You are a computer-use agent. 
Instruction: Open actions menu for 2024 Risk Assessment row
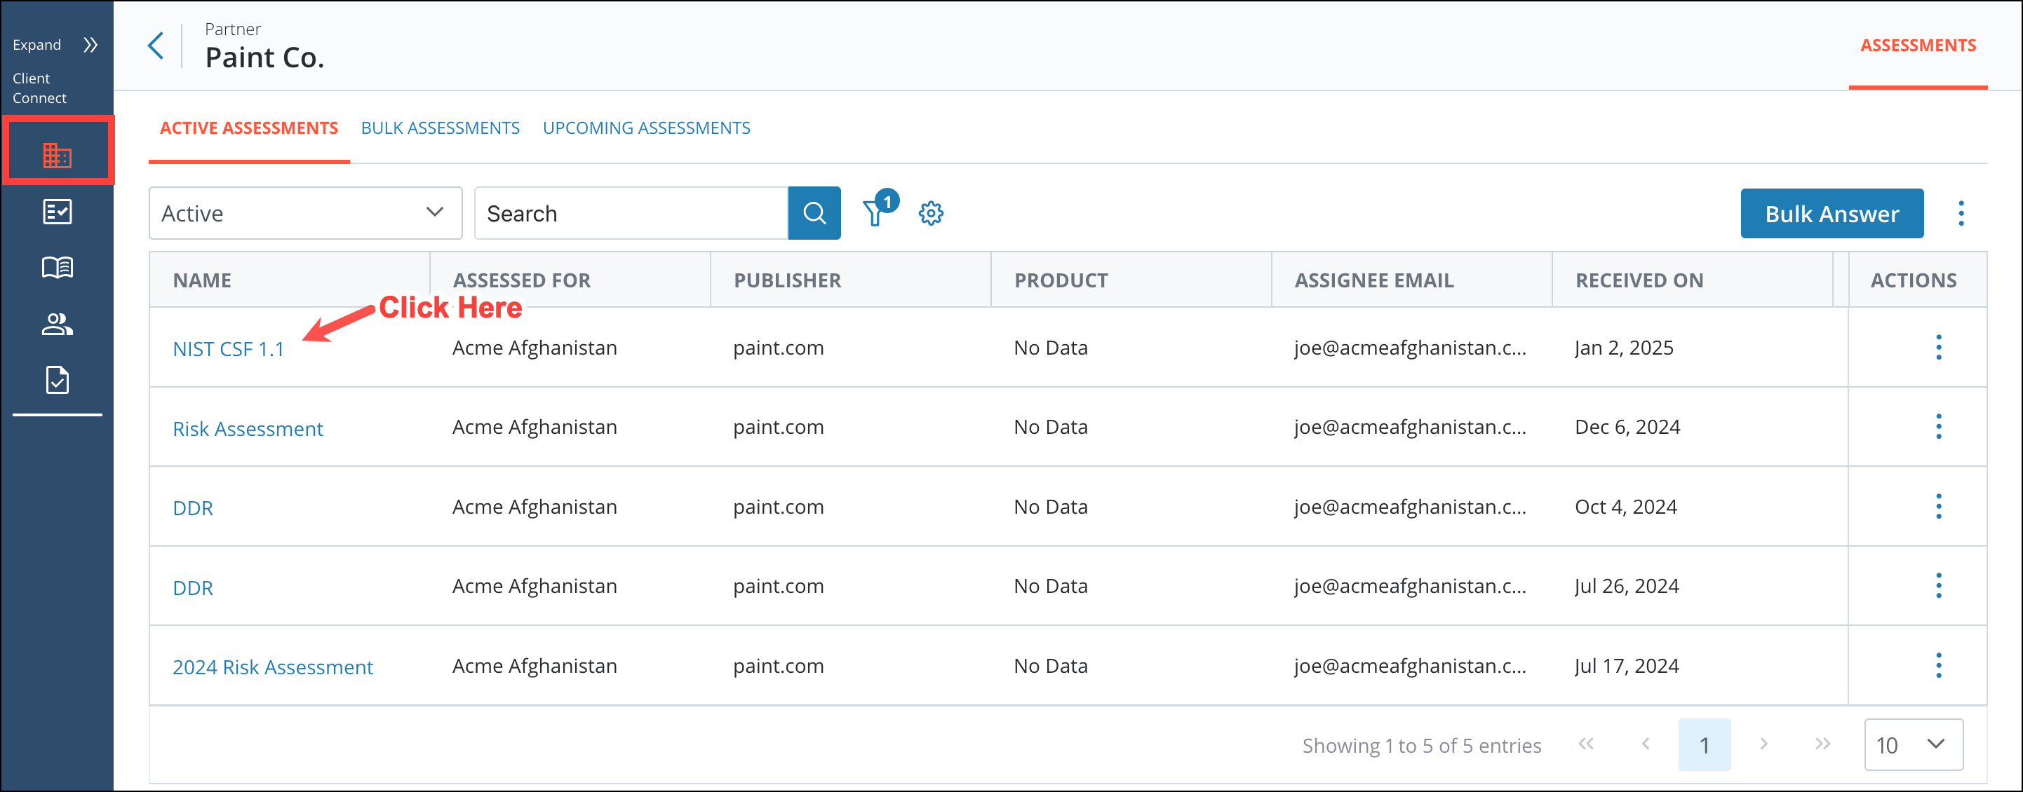coord(1938,666)
